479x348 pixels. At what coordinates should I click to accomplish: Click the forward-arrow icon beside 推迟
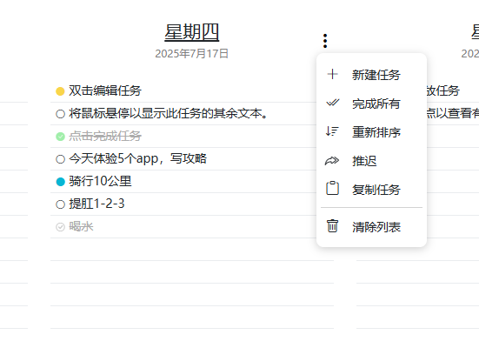[x=332, y=161]
